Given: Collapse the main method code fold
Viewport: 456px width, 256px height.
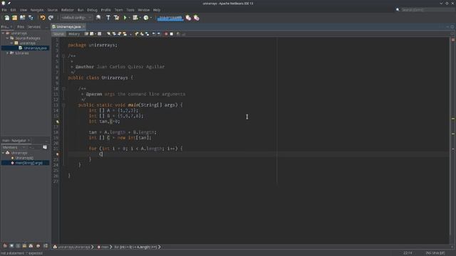Looking at the screenshot, I should [63, 105].
